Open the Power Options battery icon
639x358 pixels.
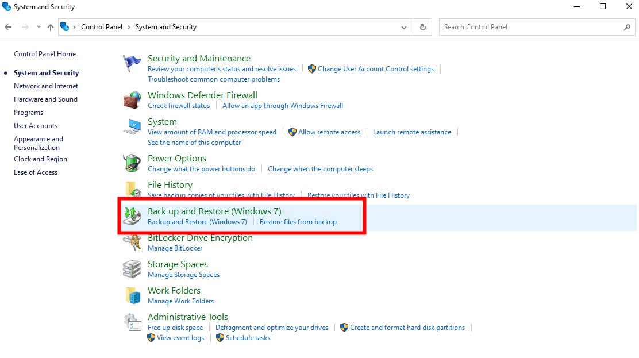132,163
